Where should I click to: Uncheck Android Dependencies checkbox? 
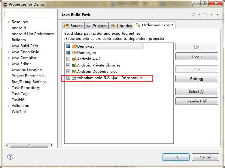(x=68, y=71)
